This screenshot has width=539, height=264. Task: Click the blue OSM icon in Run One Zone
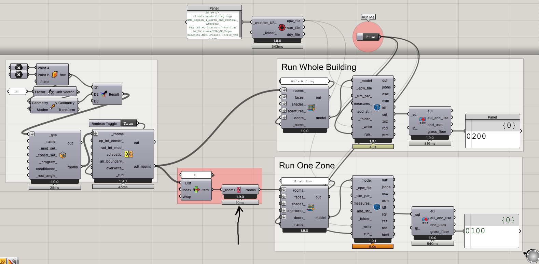377,207
